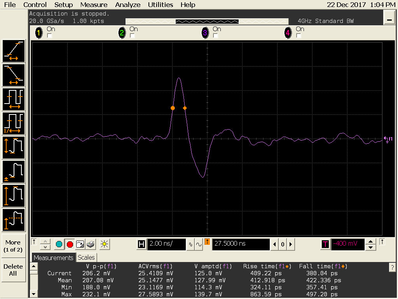Image resolution: width=398 pixels, height=299 pixels.
Task: Reset horizontal position with 0 button
Action: pos(283,244)
